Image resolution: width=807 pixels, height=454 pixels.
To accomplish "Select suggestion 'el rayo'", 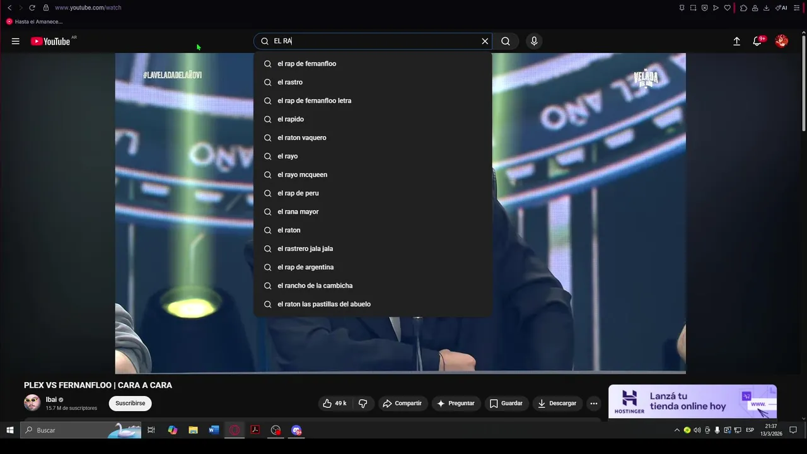I will pyautogui.click(x=373, y=156).
